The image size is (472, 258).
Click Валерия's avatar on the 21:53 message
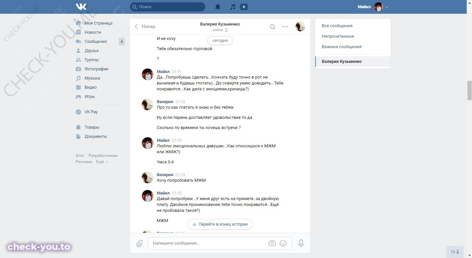click(148, 177)
